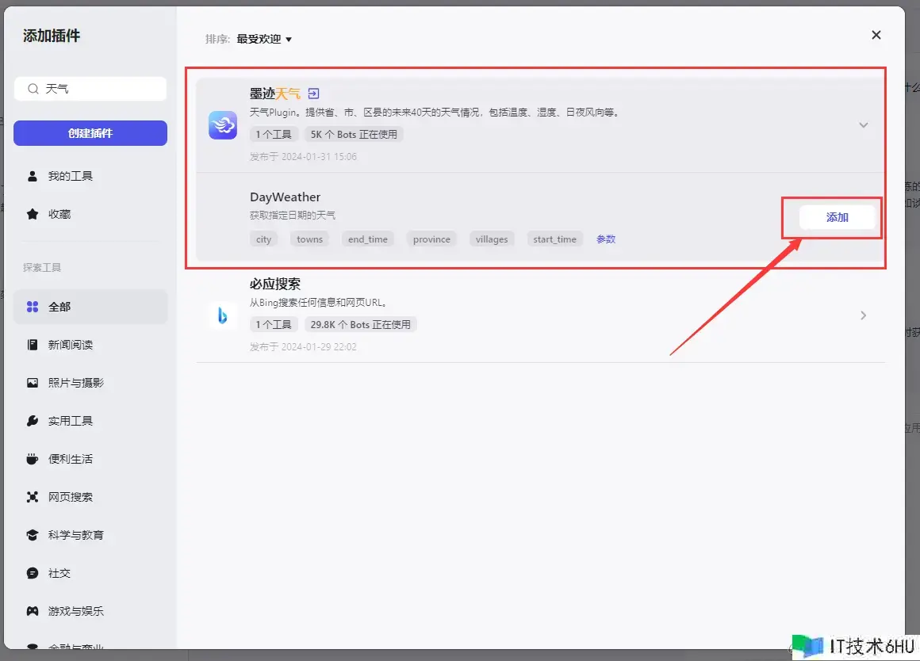
Task: Select 照片与摄影 category
Action: click(75, 383)
